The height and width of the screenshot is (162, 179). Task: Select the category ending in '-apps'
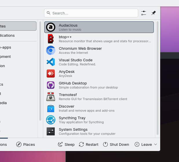click(18, 47)
